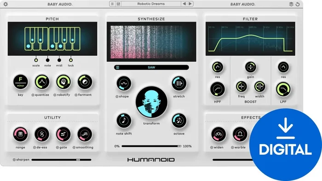Open smoothing gear settings
This screenshot has width=322, height=181.
tap(74, 147)
